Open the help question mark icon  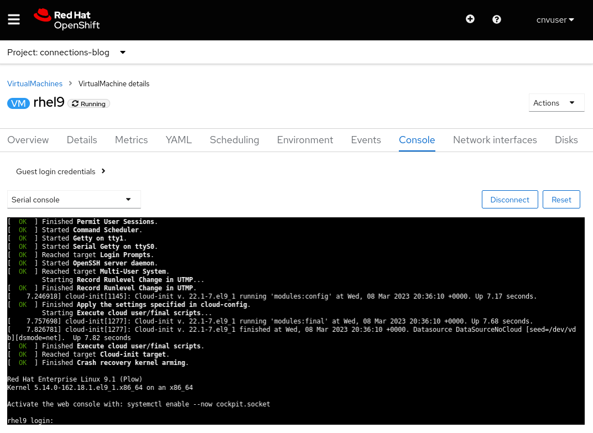pos(497,19)
